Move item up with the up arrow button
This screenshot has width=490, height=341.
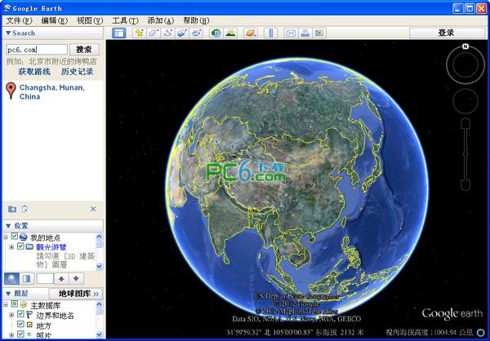click(x=61, y=278)
